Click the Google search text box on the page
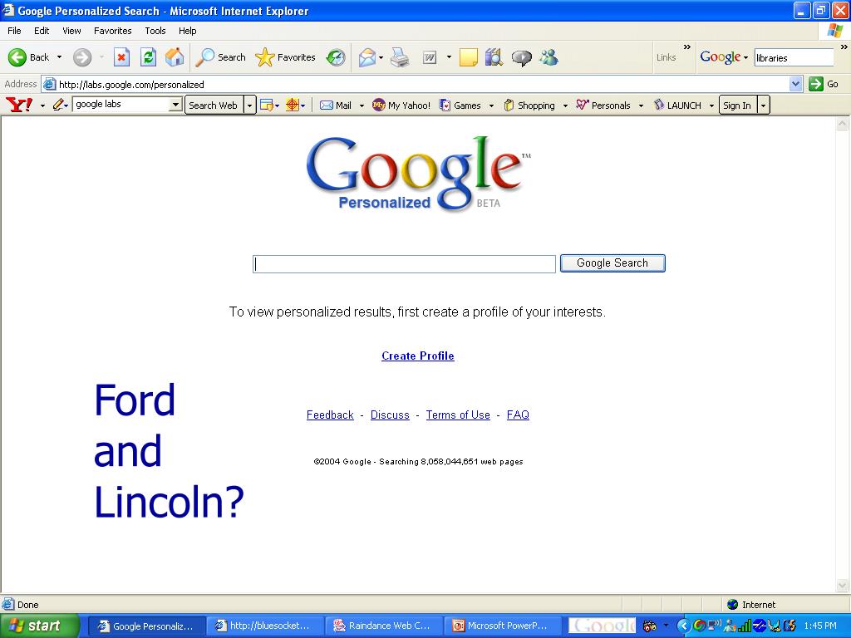 click(x=405, y=264)
